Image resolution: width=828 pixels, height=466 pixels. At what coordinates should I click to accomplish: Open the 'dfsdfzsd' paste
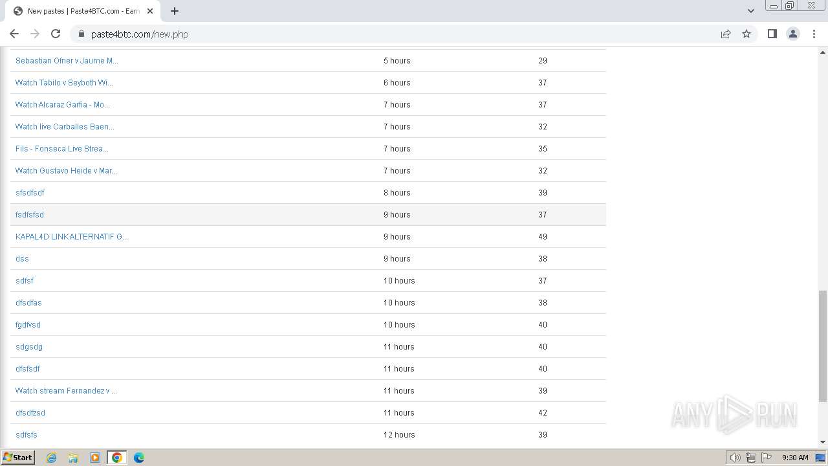(30, 413)
